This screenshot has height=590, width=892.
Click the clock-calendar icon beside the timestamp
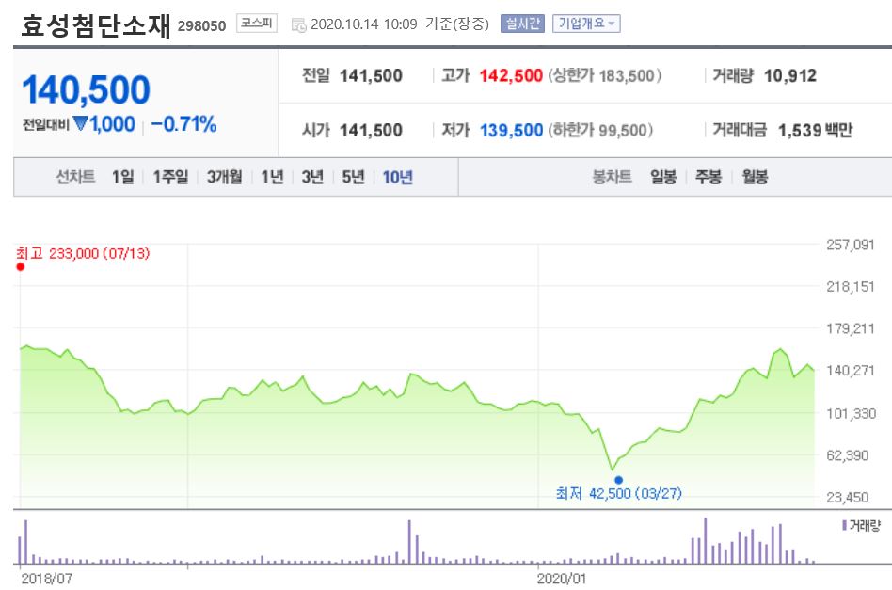(298, 25)
